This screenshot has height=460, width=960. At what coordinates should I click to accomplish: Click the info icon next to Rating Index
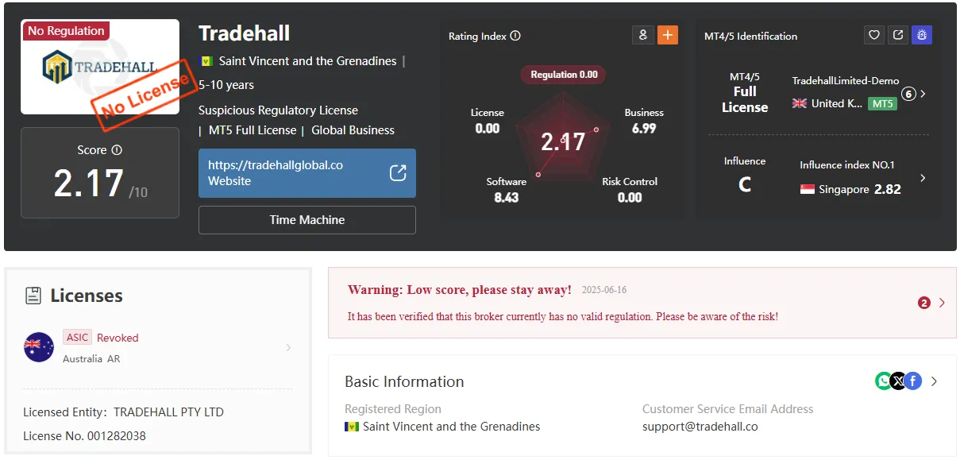click(515, 36)
